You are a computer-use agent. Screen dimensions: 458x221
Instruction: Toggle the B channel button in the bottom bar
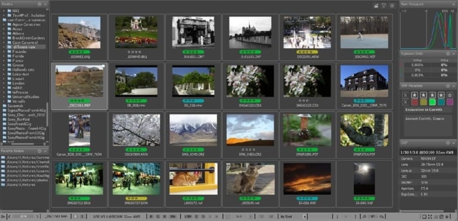(165, 217)
